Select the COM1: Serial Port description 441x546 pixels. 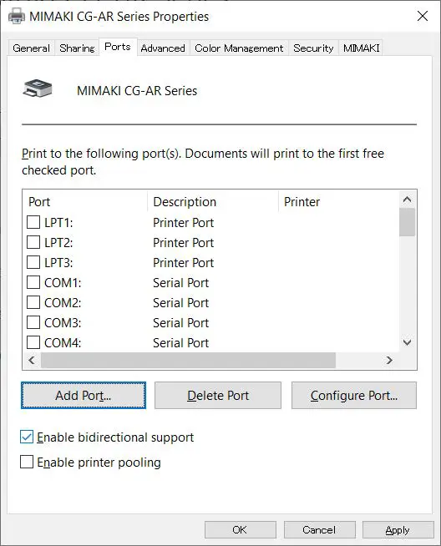(180, 283)
